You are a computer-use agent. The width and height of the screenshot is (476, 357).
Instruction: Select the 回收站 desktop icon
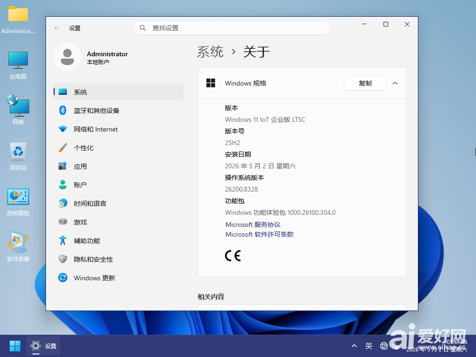click(x=18, y=156)
